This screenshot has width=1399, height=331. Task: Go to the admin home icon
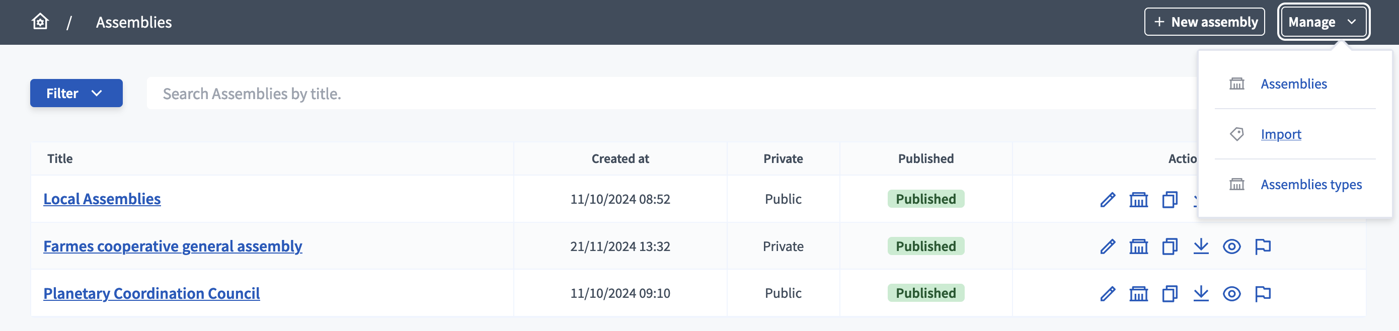40,22
